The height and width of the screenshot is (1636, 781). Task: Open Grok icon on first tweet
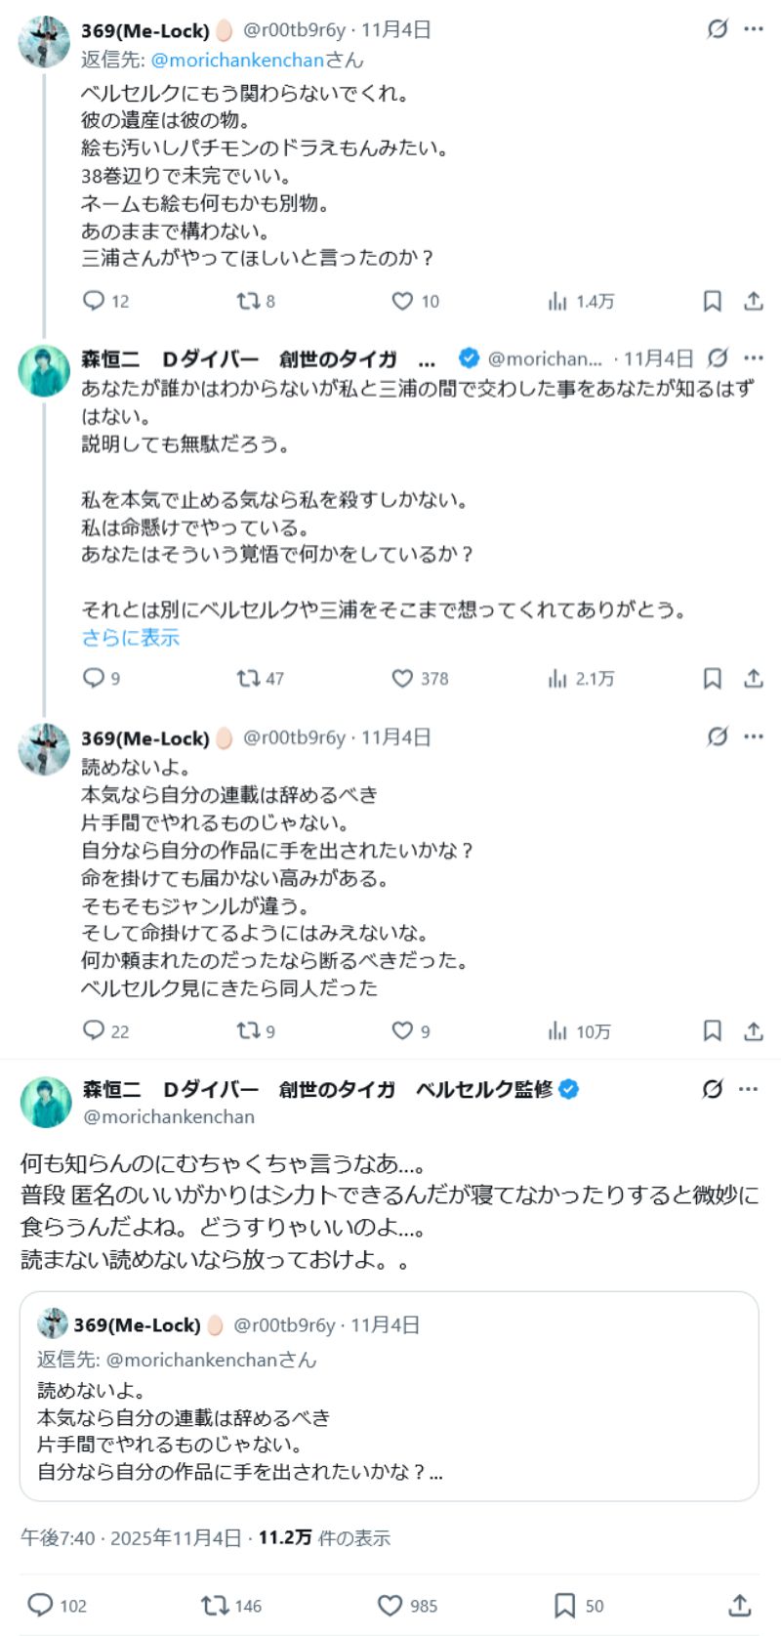point(718,29)
